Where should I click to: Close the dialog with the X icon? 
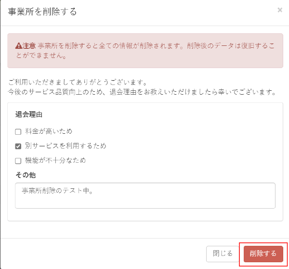pos(280,10)
